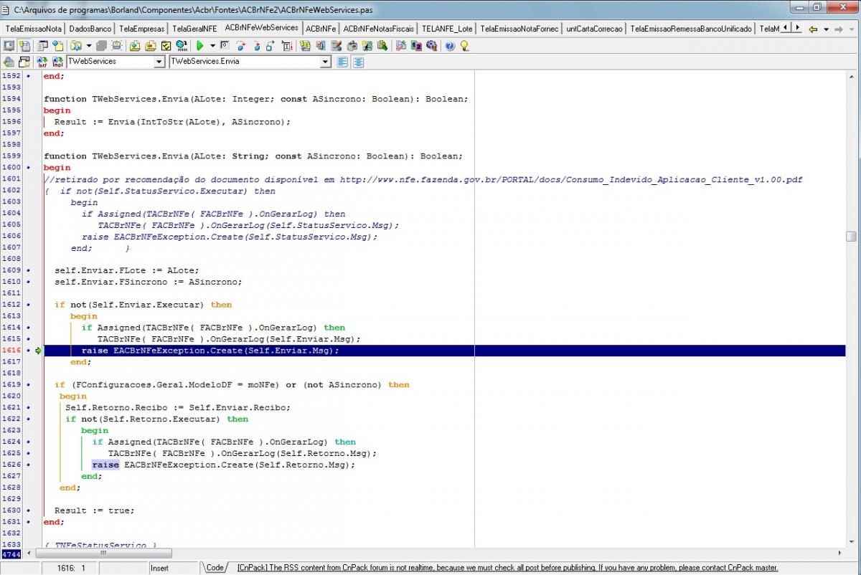The image size is (861, 575).
Task: Click the 'Result := true;' code line
Action: [x=94, y=510]
